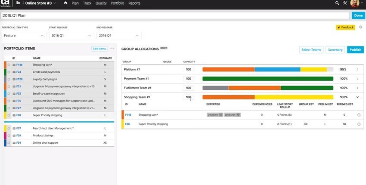
Task: Select the radio circle for F34 Online chat support
Action: click(9, 142)
